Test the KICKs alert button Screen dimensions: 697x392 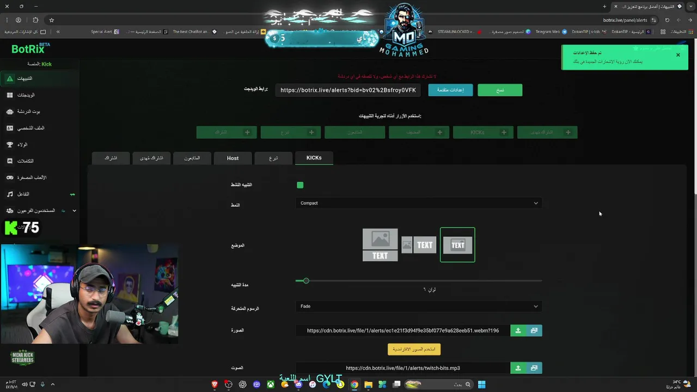click(x=483, y=132)
